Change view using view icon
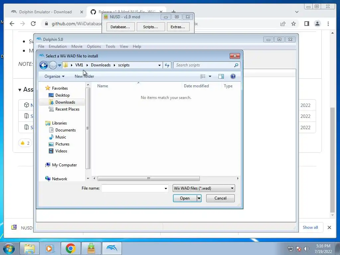This screenshot has height=255, width=340. [203, 76]
